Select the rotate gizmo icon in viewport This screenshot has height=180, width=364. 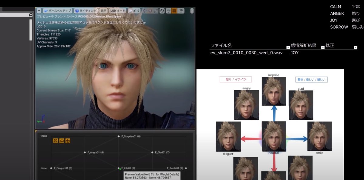[150, 11]
